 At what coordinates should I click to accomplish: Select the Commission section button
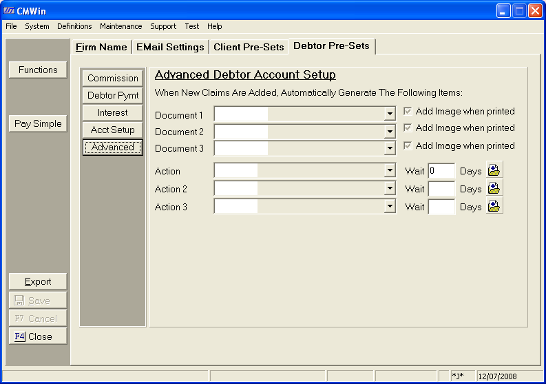pos(113,78)
